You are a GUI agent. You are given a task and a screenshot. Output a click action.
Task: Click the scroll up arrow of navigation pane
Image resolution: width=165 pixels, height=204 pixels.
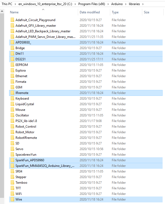coord(2,11)
